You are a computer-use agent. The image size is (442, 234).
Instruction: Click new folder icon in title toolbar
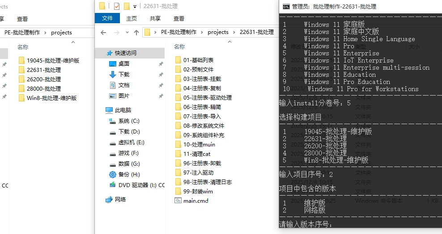click(127, 6)
